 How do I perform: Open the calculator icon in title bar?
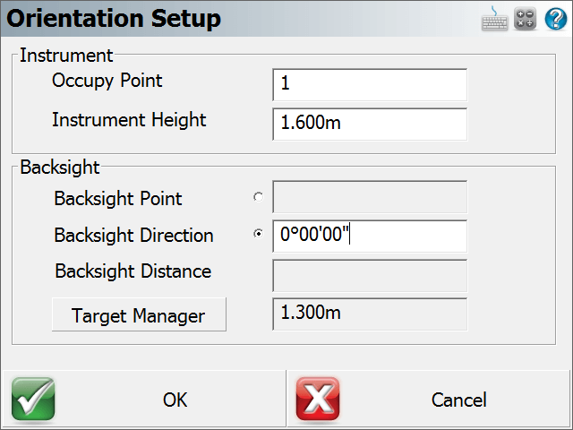point(526,19)
